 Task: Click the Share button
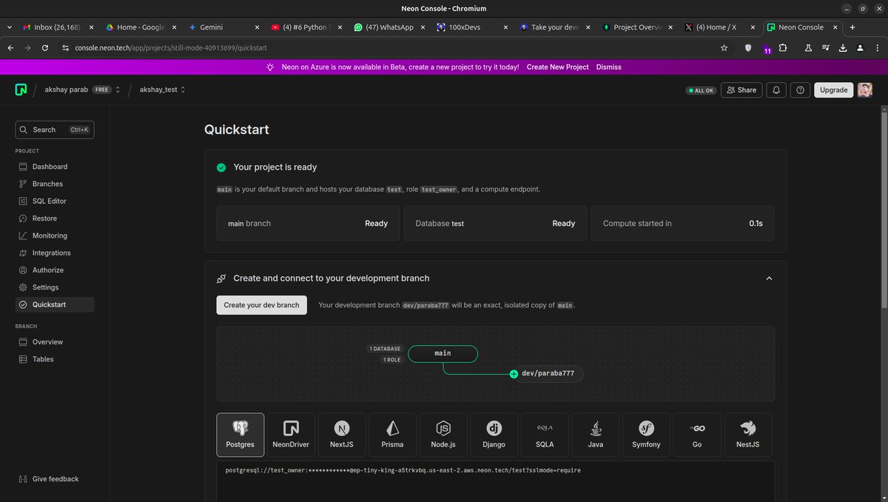(741, 90)
